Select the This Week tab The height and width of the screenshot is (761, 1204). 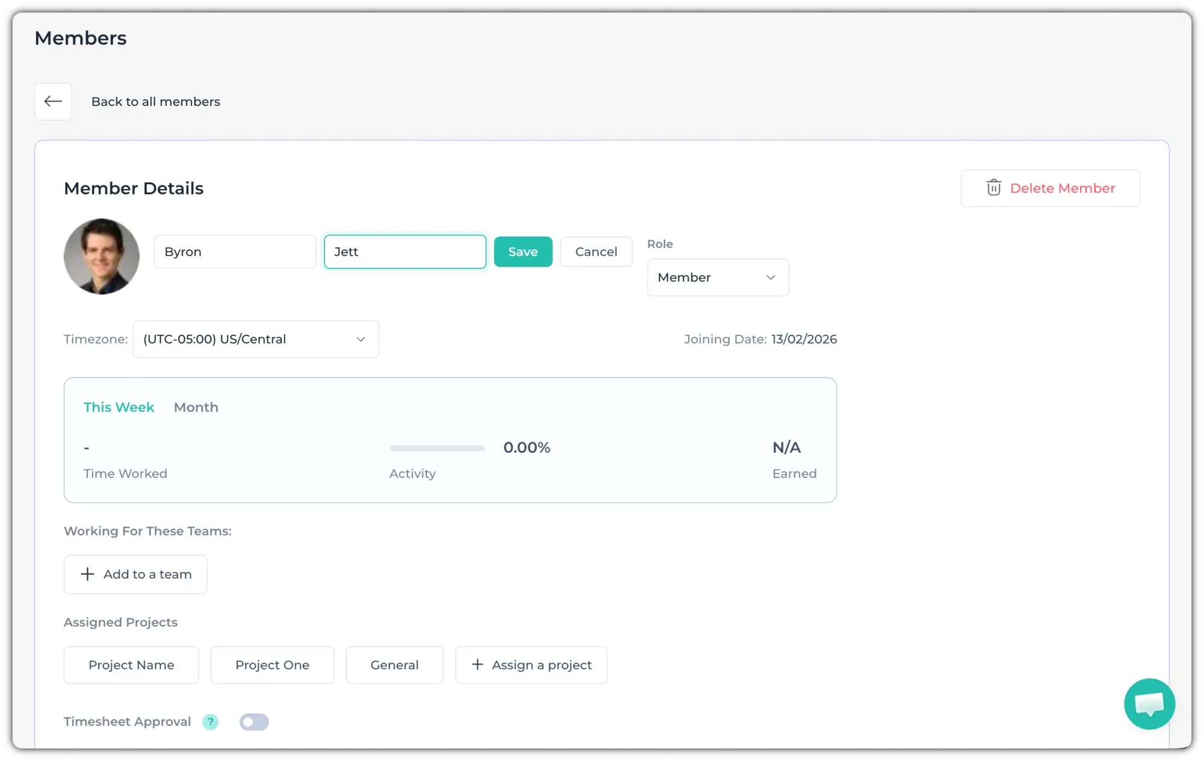119,407
